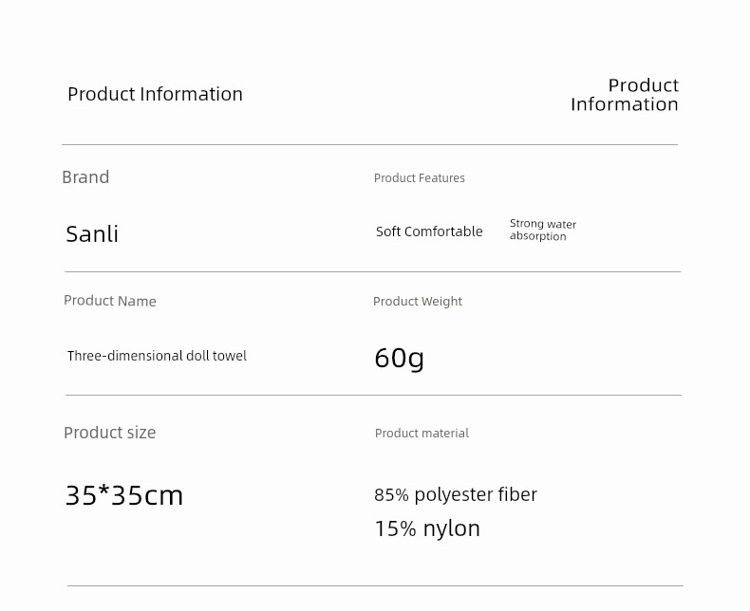Click 'Three-dimensional doll towel' text
This screenshot has height=611, width=750.
157,356
